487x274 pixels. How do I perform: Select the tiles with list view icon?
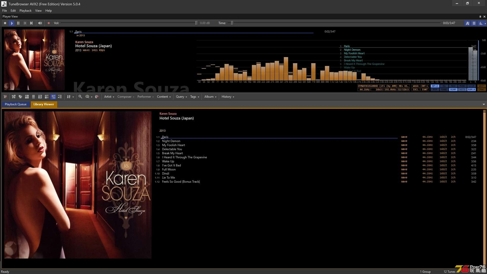click(47, 97)
